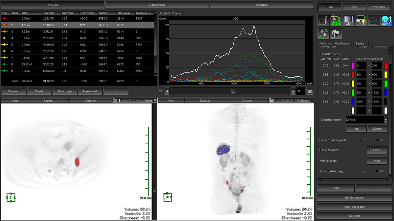The width and height of the screenshot is (394, 221).
Task: Select table row 8 with size 23.22ml
Action: click(77, 64)
